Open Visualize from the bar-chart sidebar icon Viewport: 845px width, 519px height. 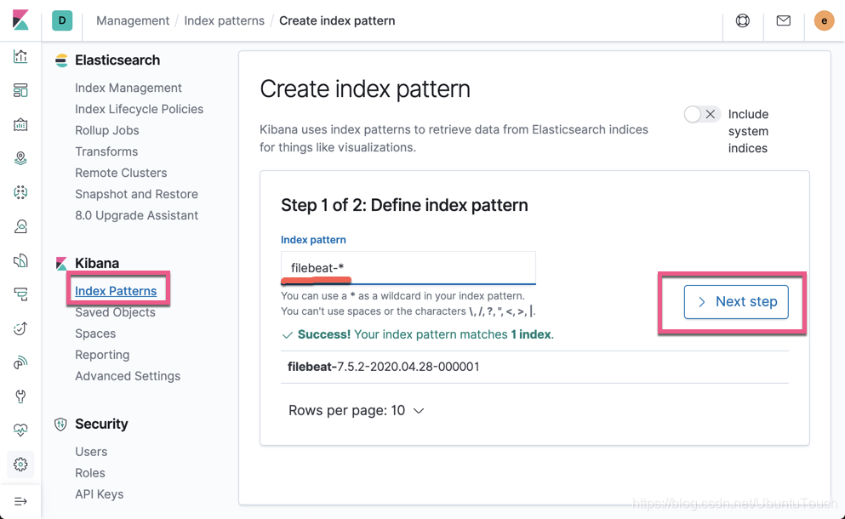pos(20,56)
